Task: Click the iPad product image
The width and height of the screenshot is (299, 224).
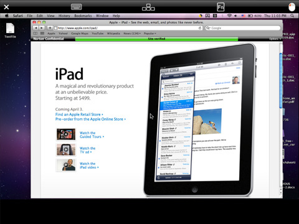Action: [199, 120]
